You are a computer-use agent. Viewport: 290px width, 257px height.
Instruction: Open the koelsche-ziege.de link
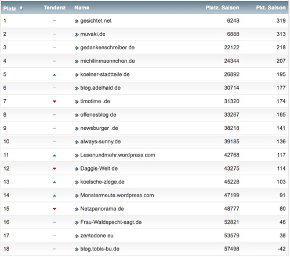point(102,182)
